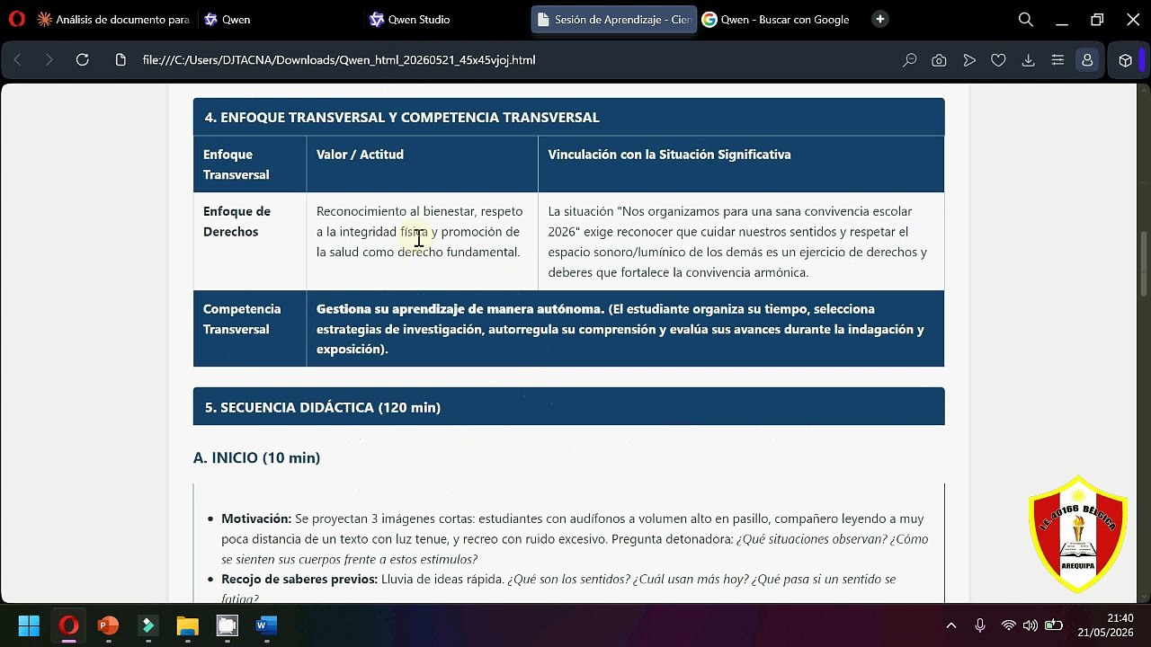Open Filmora from the taskbar
This screenshot has height=647, width=1151.
point(147,625)
